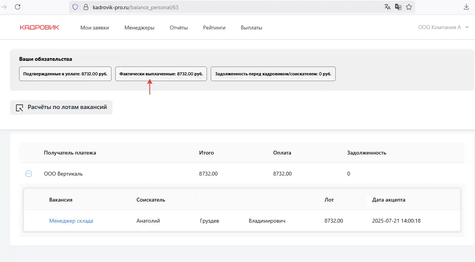475x262 pixels.
Task: Click the Расчёты по лотам вакансий button
Action: pos(61,107)
